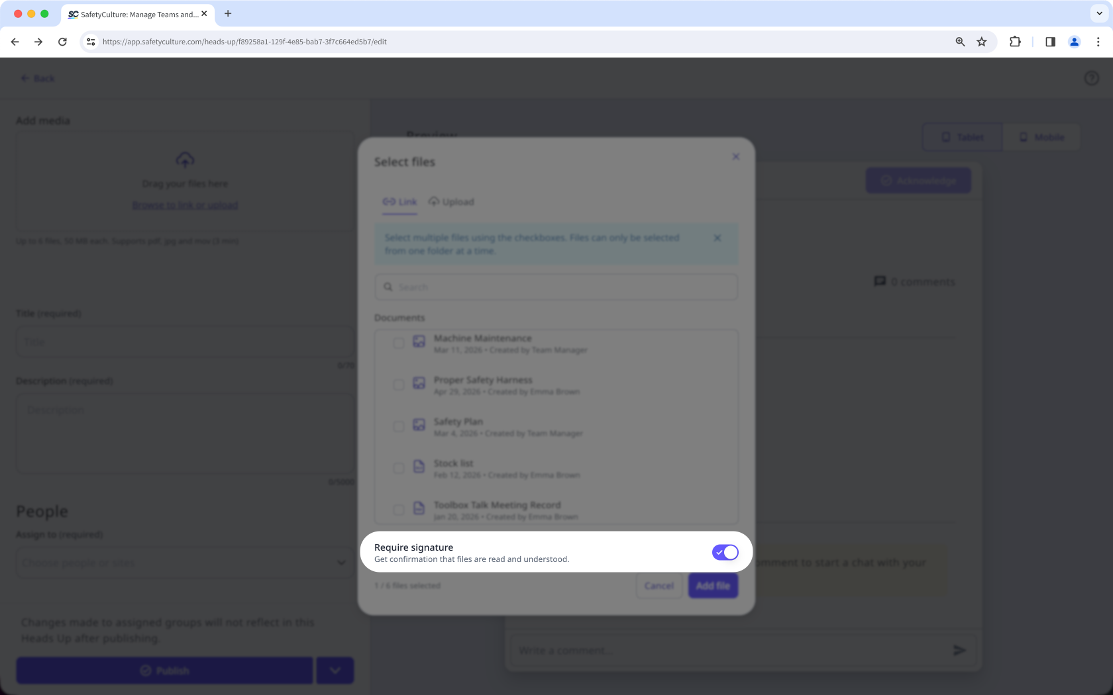1113x695 pixels.
Task: Click the Description text area
Action: [x=185, y=434]
